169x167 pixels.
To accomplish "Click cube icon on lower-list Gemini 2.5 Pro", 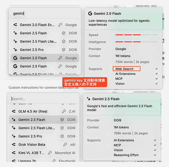I will pos(62,136).
